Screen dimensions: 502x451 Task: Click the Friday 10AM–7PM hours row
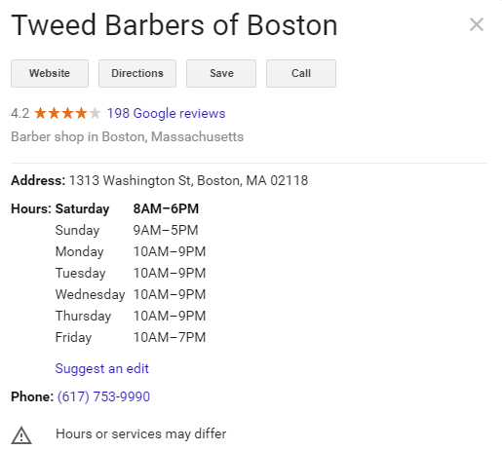point(131,337)
